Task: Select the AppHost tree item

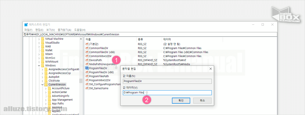Action: (x=57, y=107)
